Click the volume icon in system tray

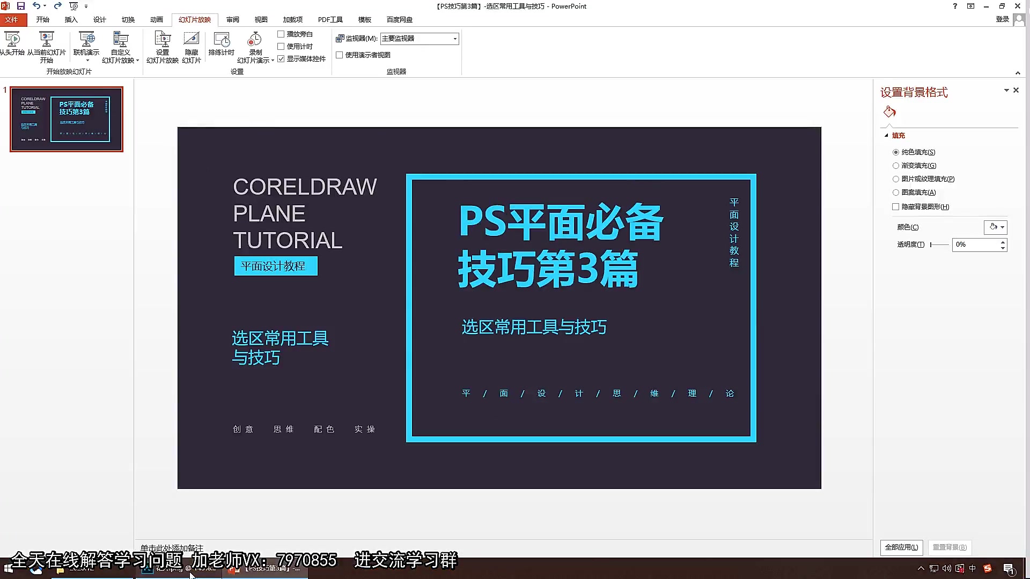(947, 569)
